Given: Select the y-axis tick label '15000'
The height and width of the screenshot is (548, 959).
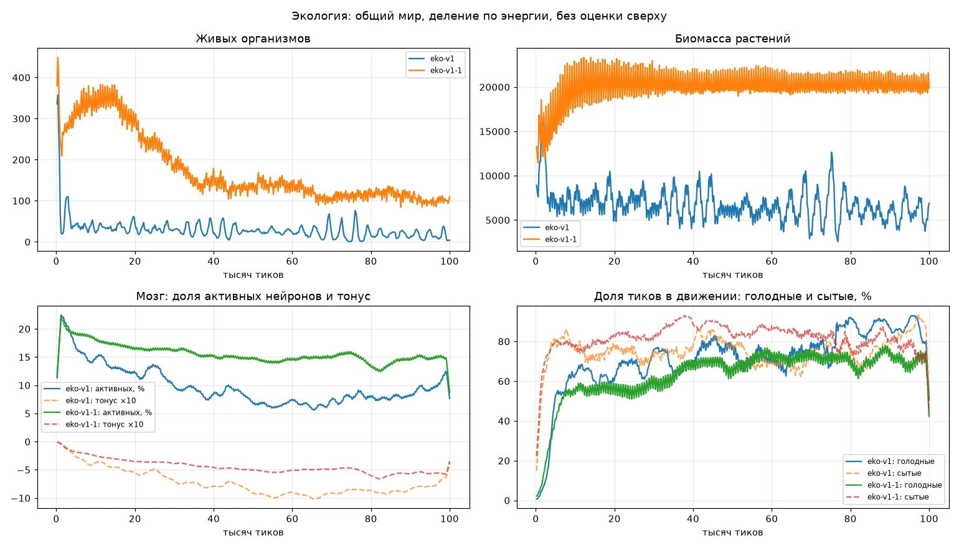Looking at the screenshot, I should point(494,132).
